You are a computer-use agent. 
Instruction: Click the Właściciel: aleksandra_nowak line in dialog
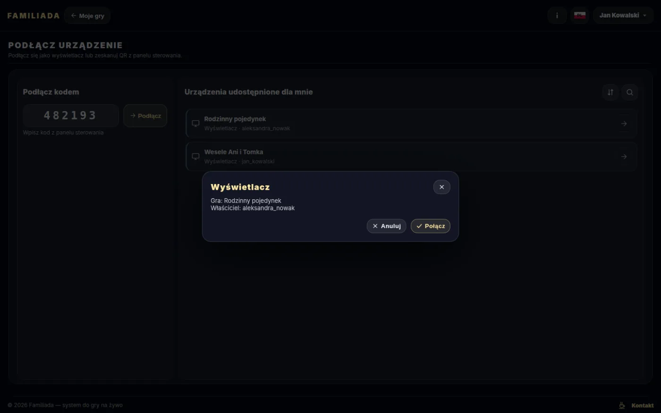coord(253,208)
